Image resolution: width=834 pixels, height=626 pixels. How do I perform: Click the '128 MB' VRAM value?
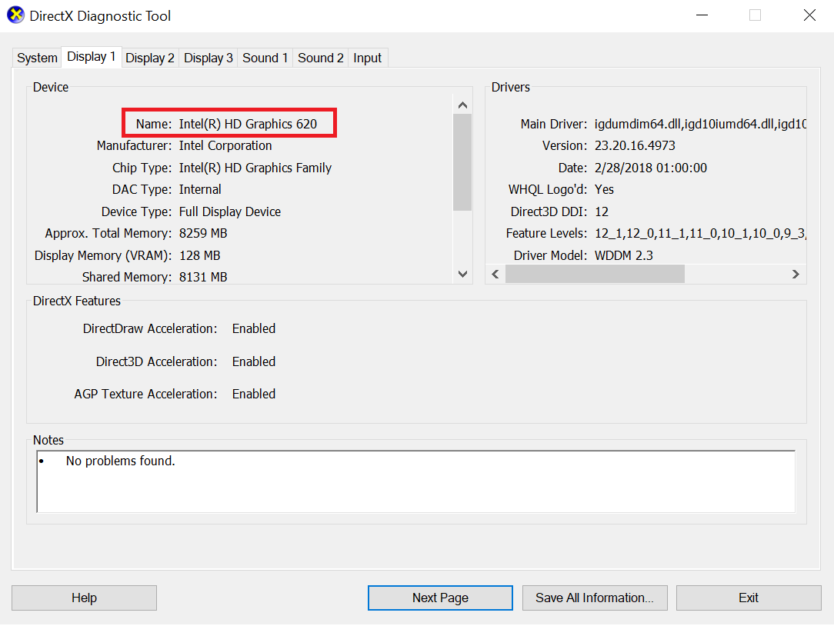199,256
